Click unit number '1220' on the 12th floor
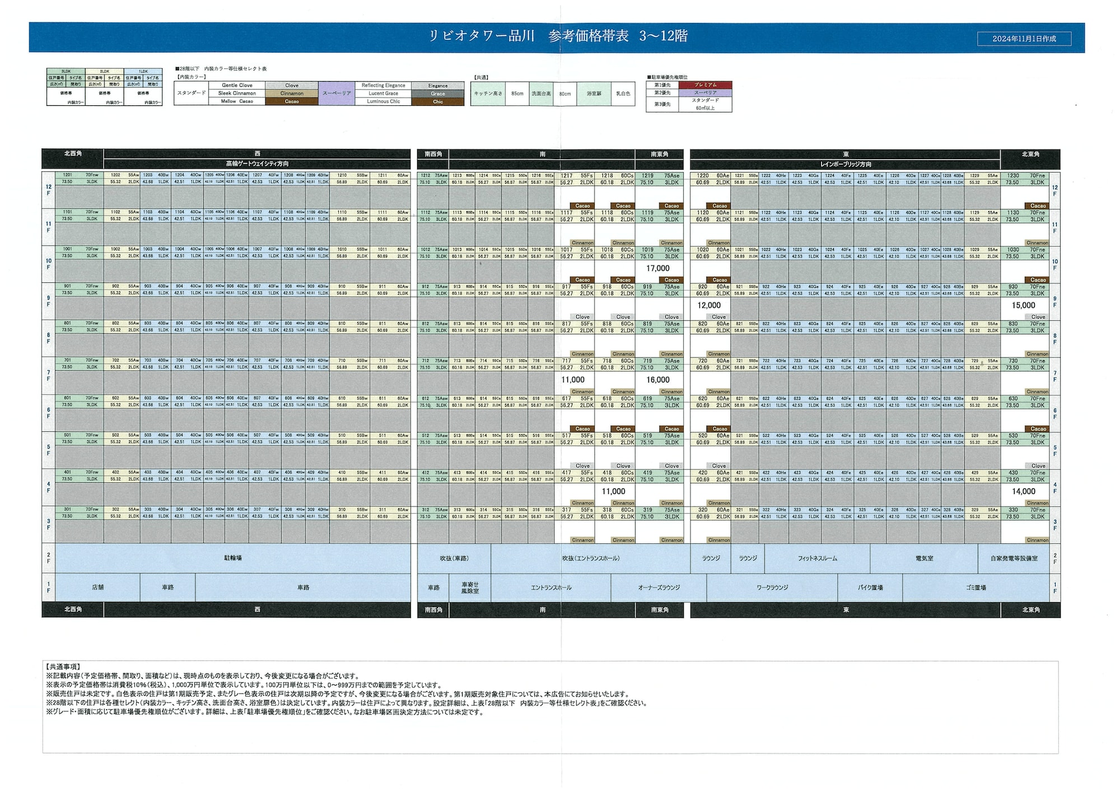Screen dimensions: 1120x792 pyautogui.click(x=703, y=175)
